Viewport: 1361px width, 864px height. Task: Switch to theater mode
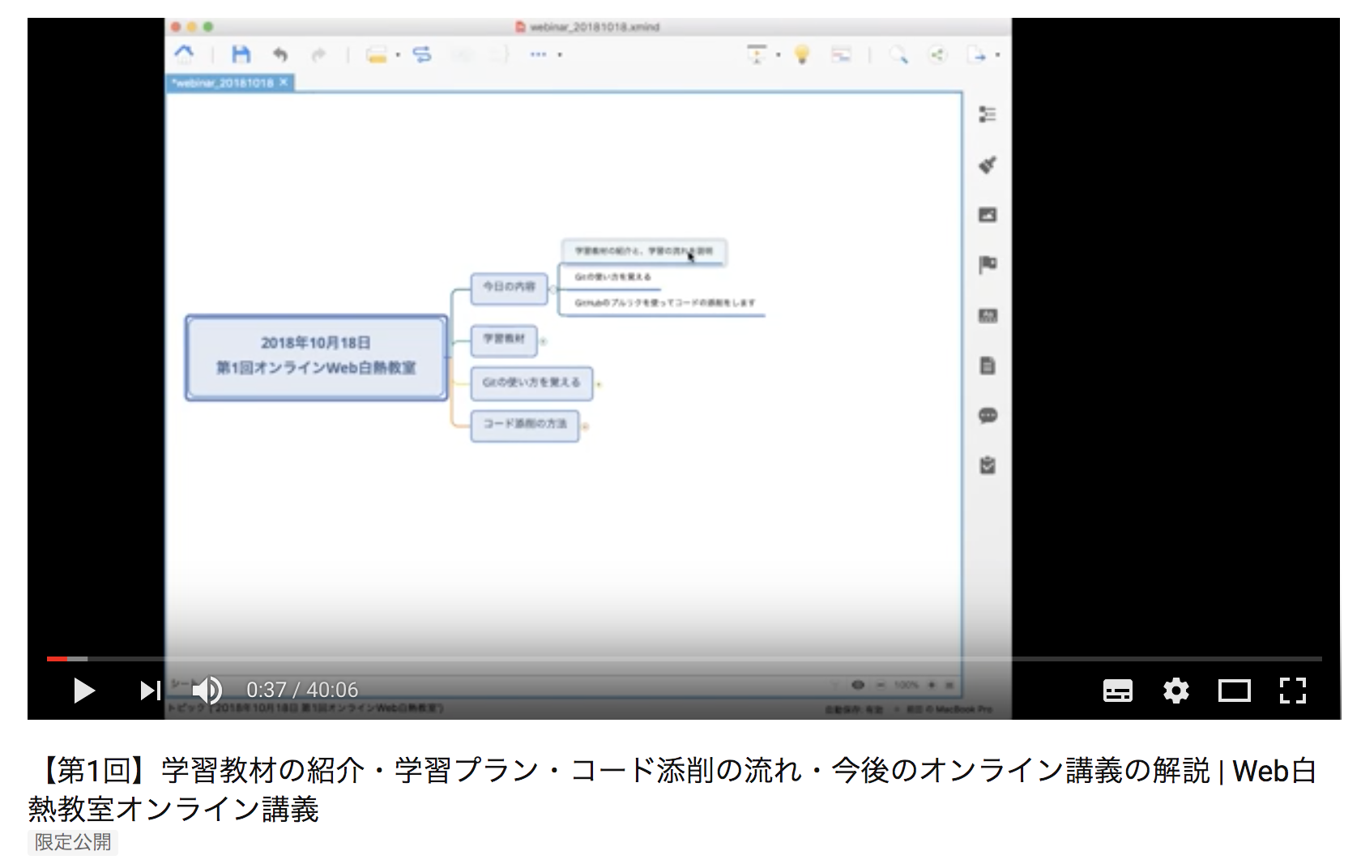click(1235, 691)
